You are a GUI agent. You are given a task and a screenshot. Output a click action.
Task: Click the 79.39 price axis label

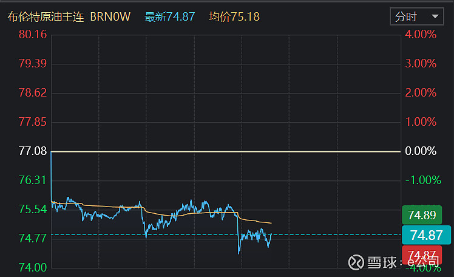coord(33,63)
